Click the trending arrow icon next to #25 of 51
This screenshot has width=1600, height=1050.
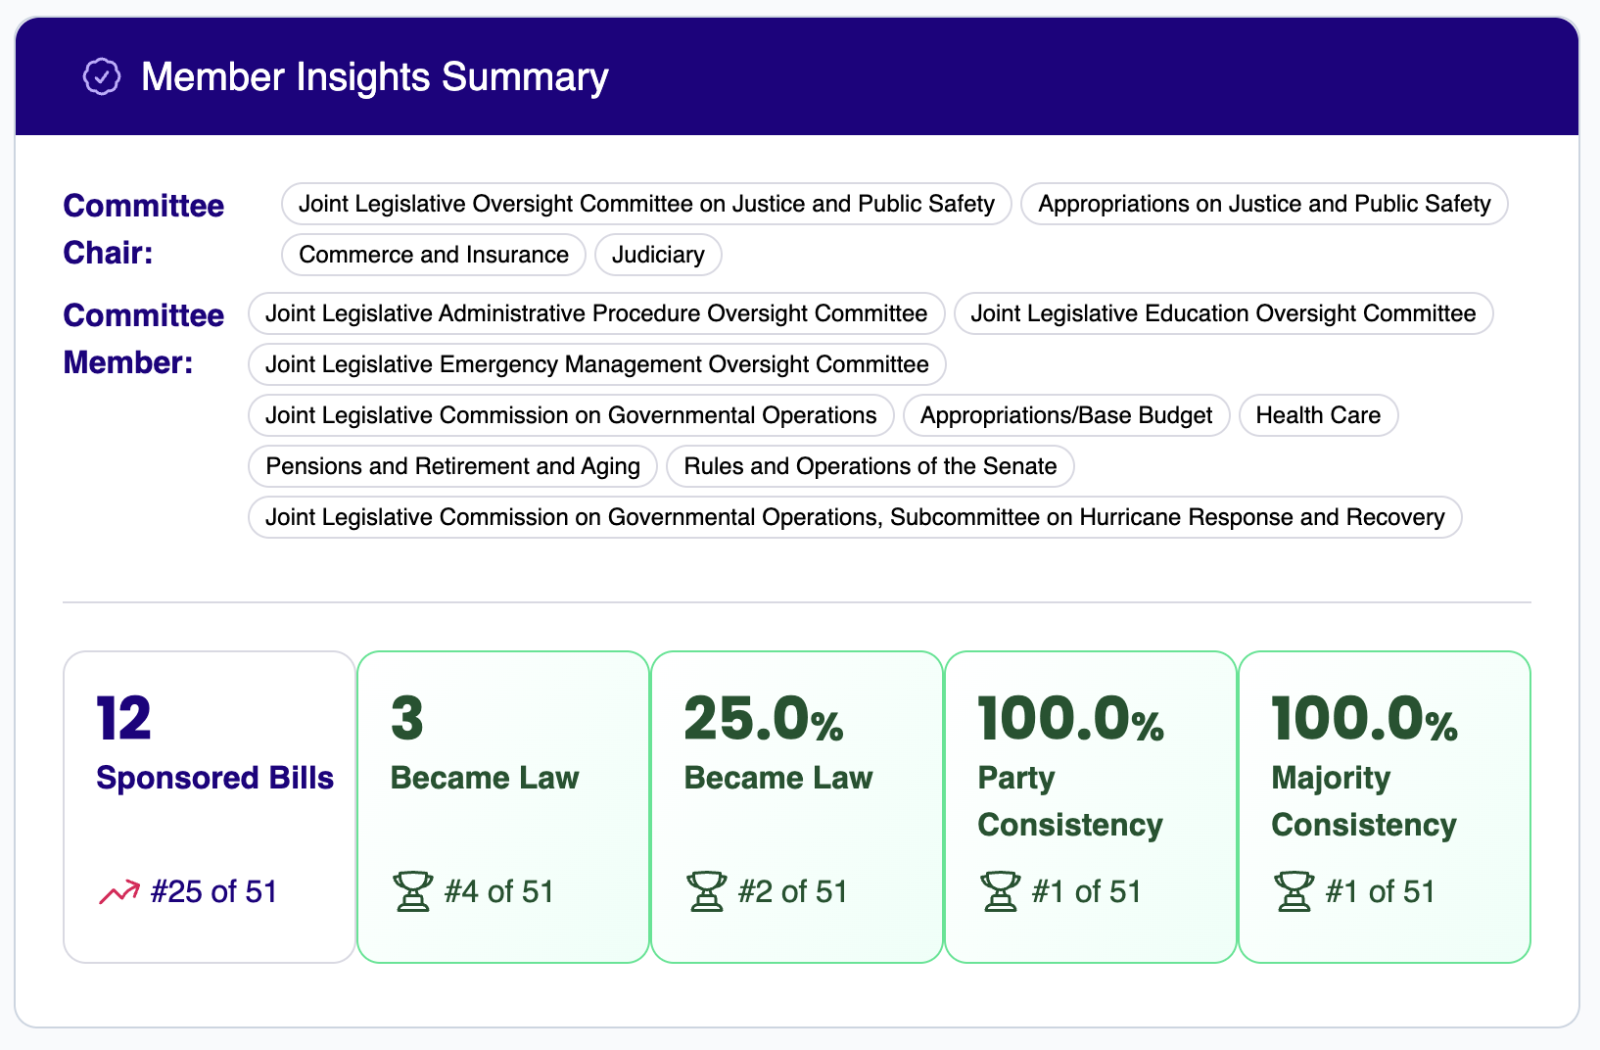point(119,892)
